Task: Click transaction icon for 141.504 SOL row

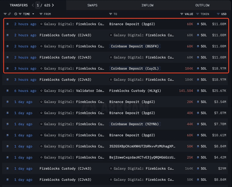Action: click(7, 91)
